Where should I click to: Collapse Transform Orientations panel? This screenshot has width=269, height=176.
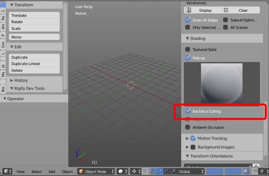(187, 156)
